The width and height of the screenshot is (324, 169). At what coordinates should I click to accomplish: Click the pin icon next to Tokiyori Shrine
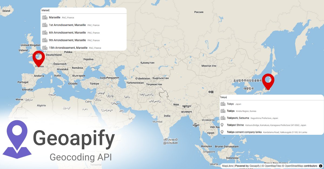(223, 125)
